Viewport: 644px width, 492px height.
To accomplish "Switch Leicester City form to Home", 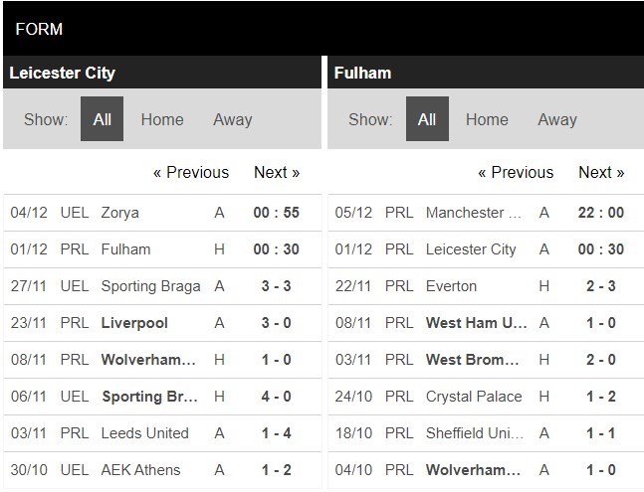I will (x=162, y=119).
